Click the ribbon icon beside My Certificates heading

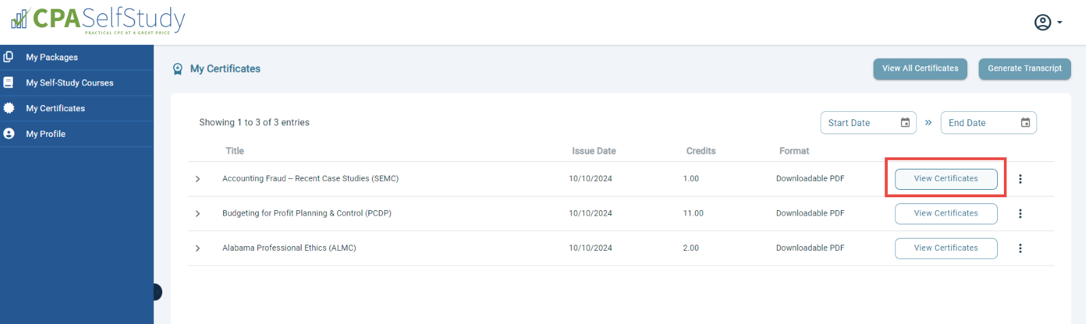pyautogui.click(x=178, y=69)
